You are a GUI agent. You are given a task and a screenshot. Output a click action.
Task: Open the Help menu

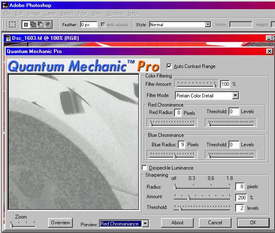[x=133, y=14]
